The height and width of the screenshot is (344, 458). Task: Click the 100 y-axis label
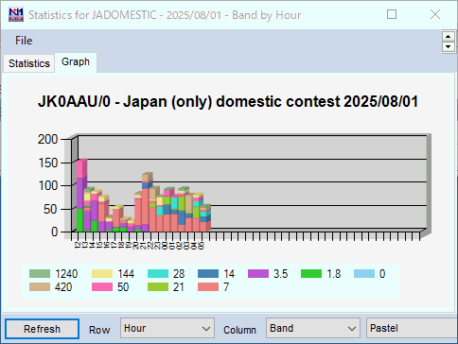pos(48,185)
